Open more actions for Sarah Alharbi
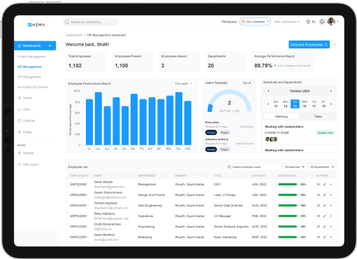Image resolution: width=357 pixels, height=259 pixels. pos(330,184)
